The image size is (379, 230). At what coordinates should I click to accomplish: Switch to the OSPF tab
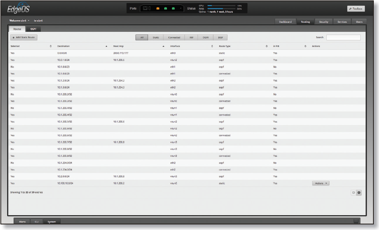(33, 29)
